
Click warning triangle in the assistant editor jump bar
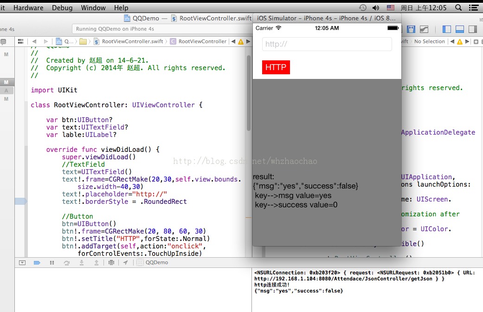tap(460, 42)
